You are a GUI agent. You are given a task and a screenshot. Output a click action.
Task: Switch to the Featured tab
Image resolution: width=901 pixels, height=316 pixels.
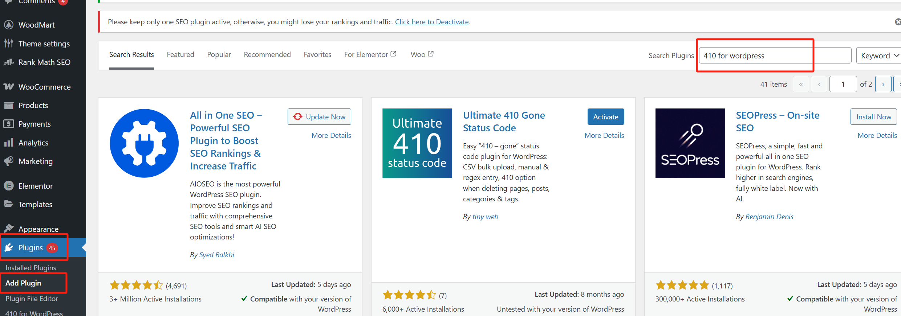tap(180, 54)
